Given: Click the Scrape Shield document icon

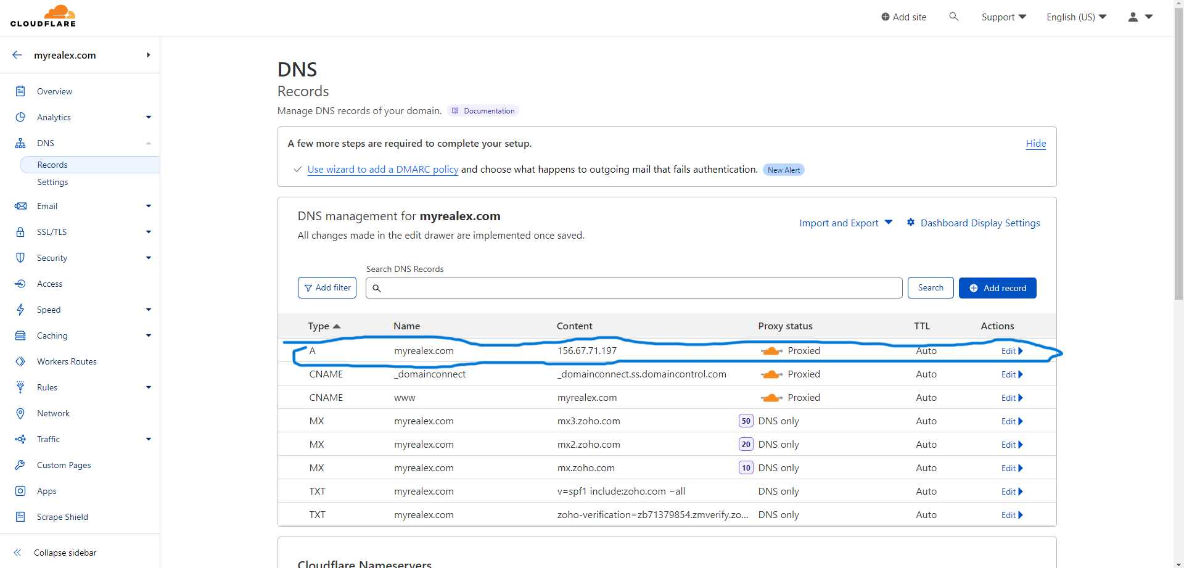Looking at the screenshot, I should 20,517.
